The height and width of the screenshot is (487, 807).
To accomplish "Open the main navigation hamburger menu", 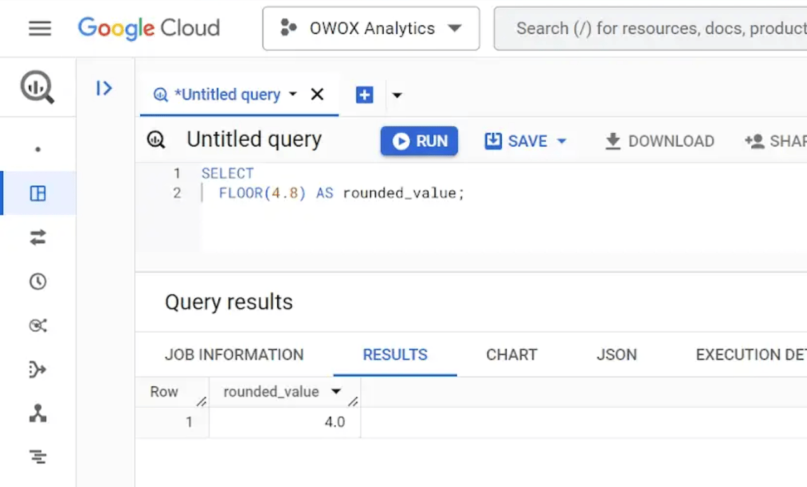I will click(x=39, y=29).
